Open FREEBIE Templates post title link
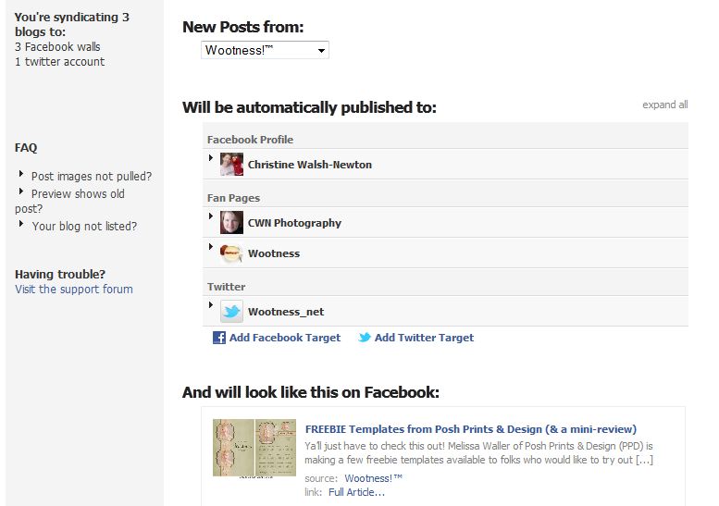The image size is (719, 506). coord(471,429)
